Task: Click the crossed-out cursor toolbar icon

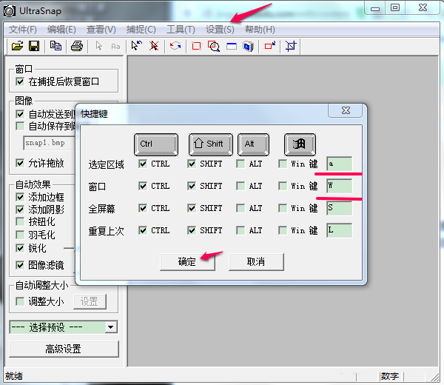Action: [154, 46]
